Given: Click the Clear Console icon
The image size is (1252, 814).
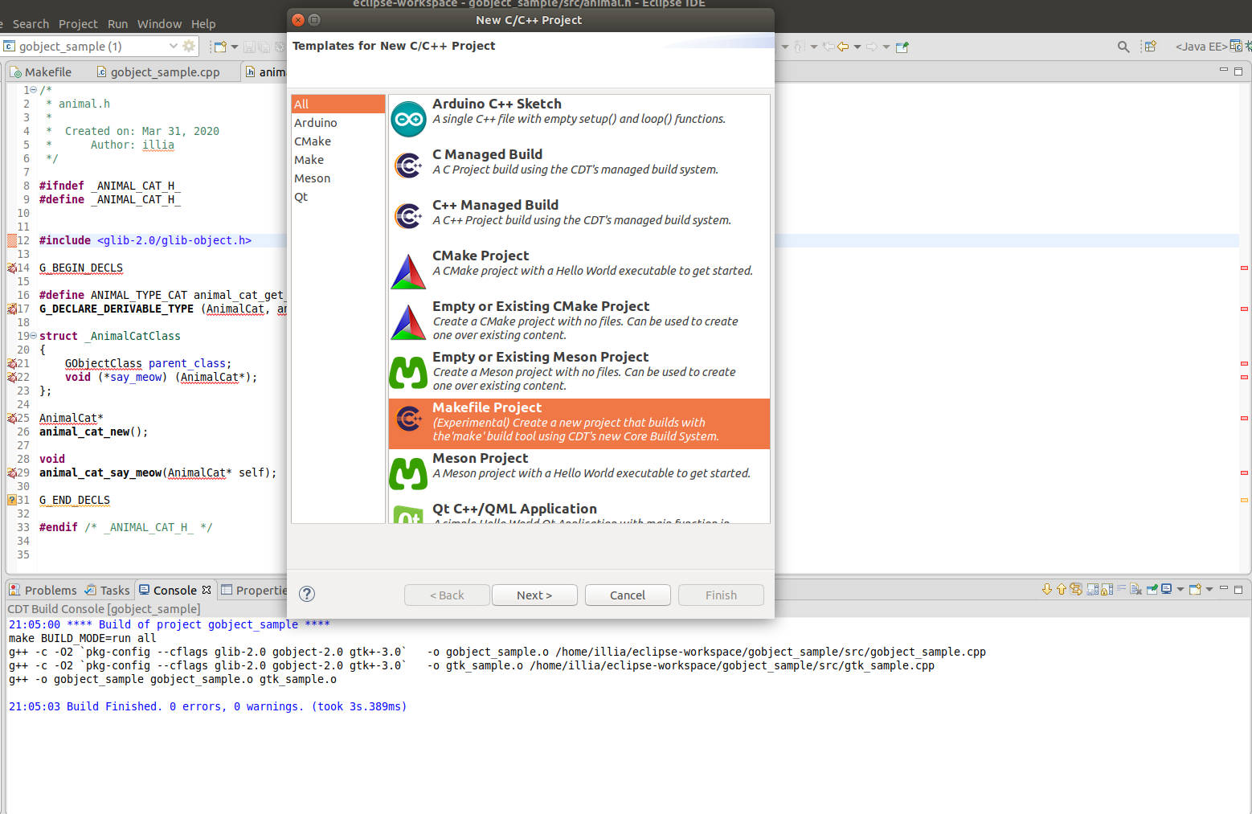Looking at the screenshot, I should (1135, 589).
